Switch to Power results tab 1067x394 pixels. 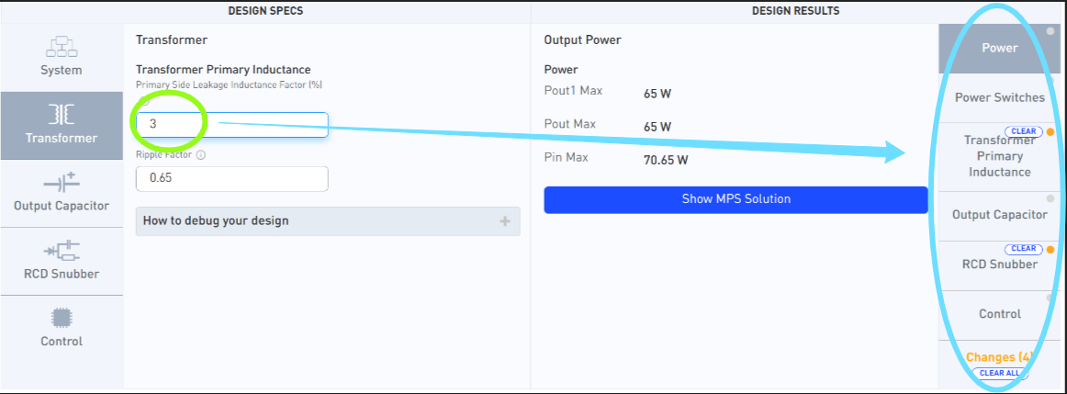(x=999, y=48)
